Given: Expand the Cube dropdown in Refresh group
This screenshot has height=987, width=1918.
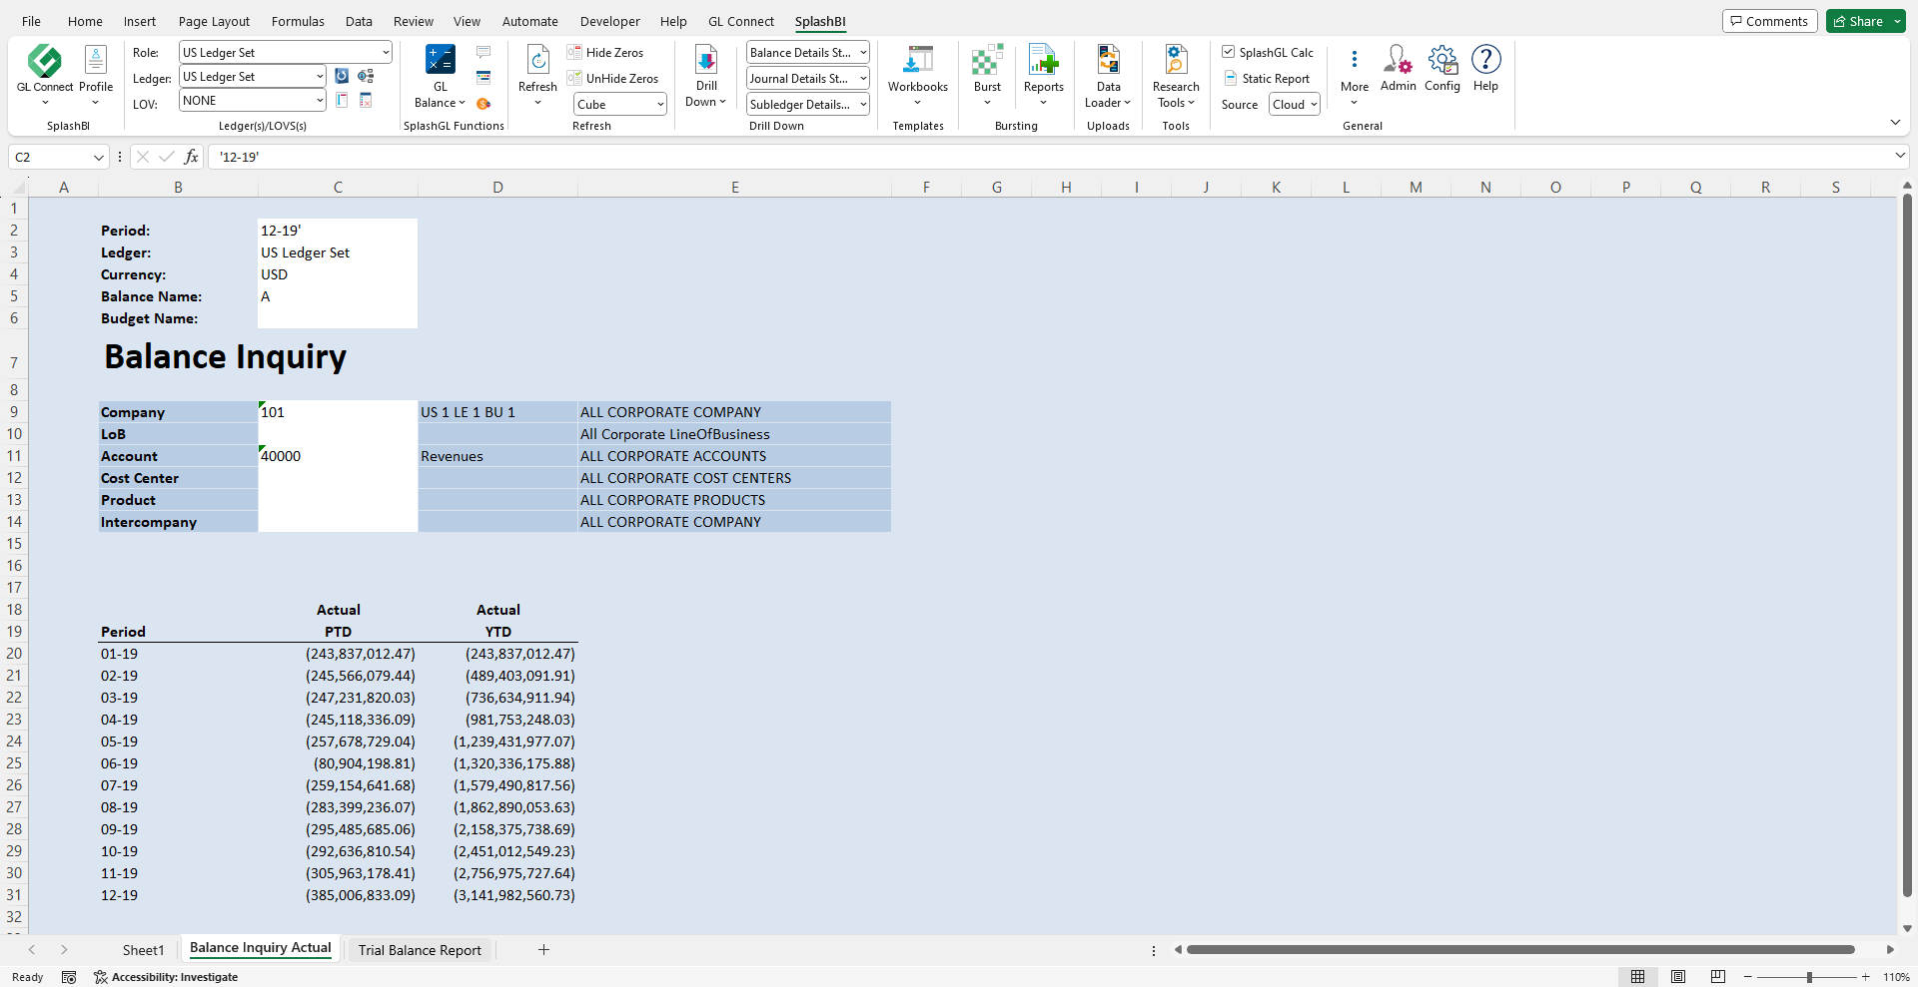Looking at the screenshot, I should (660, 105).
